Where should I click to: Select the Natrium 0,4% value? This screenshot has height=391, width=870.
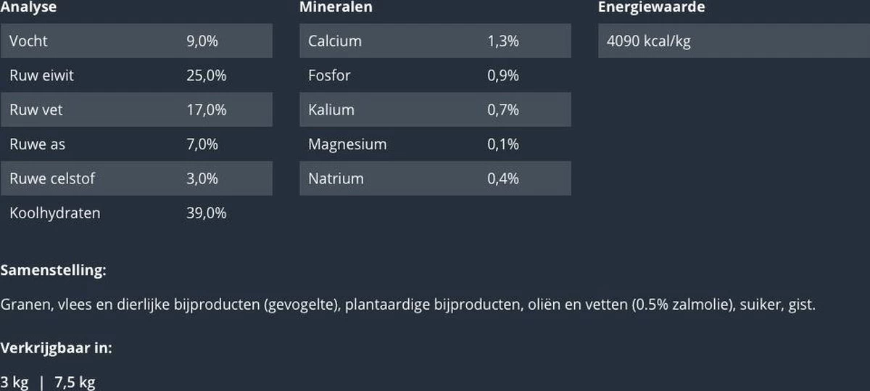tap(503, 178)
